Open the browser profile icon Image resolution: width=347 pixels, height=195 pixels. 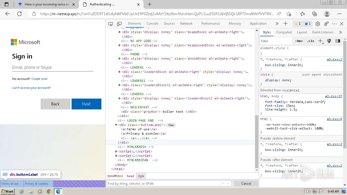327,14
